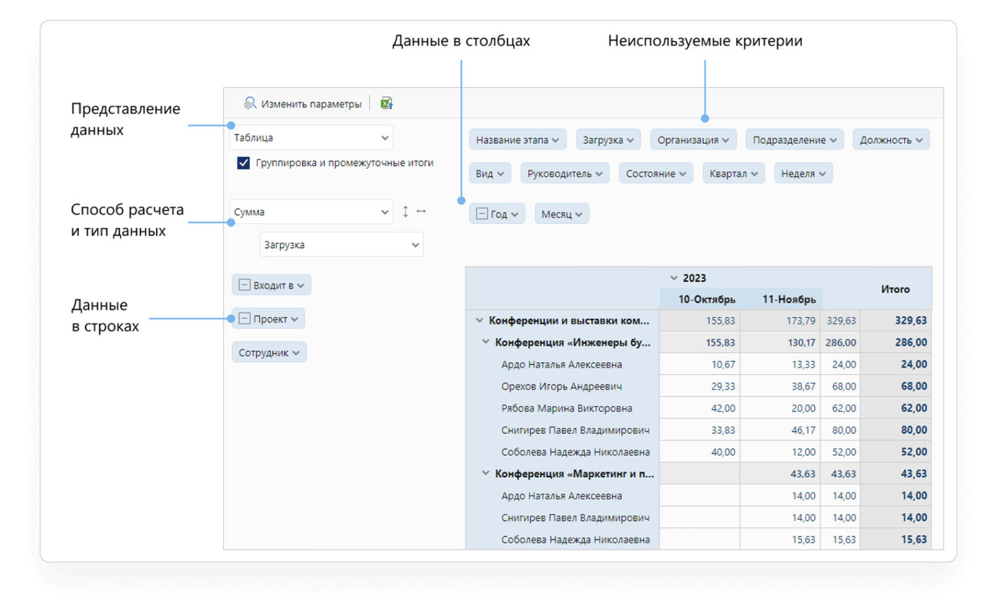997x616 pixels.
Task: Click the vertical arrow sort icon
Action: 406,211
